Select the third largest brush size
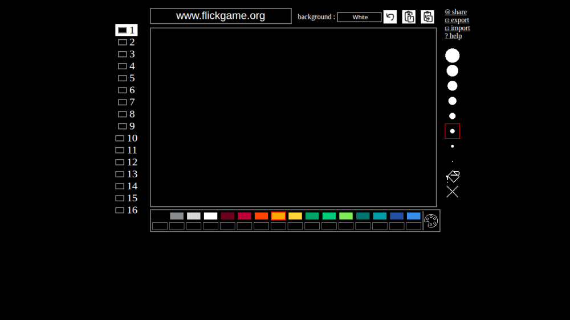The height and width of the screenshot is (320, 570). click(x=452, y=86)
